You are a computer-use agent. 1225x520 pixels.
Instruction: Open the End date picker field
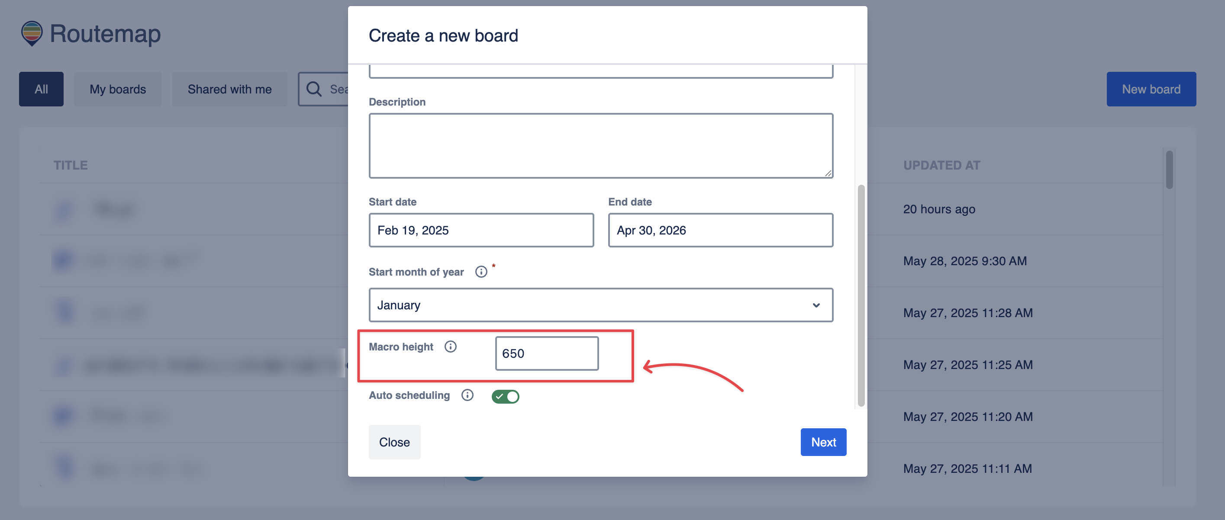(x=720, y=230)
